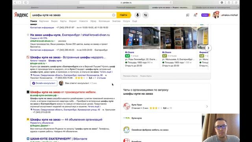The width and height of the screenshot is (252, 142).
Task: Click the Семейная фабрика logo icon
Action: point(126,130)
